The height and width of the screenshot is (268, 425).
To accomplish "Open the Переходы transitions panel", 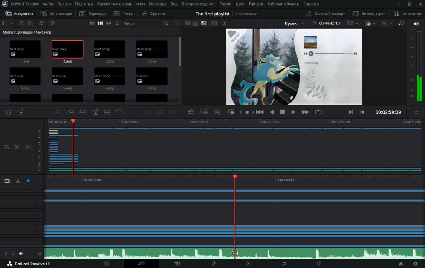I will [93, 14].
